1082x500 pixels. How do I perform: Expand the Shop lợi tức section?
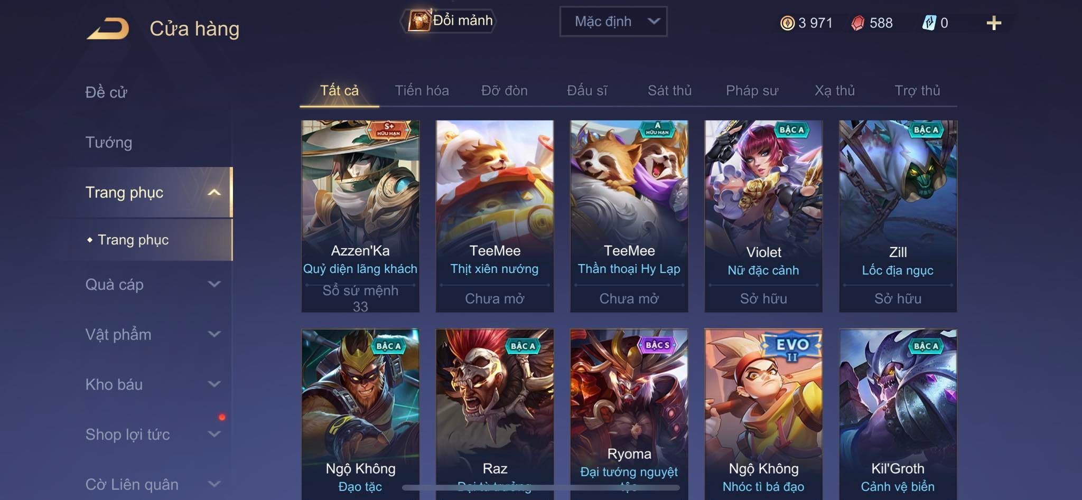(152, 435)
